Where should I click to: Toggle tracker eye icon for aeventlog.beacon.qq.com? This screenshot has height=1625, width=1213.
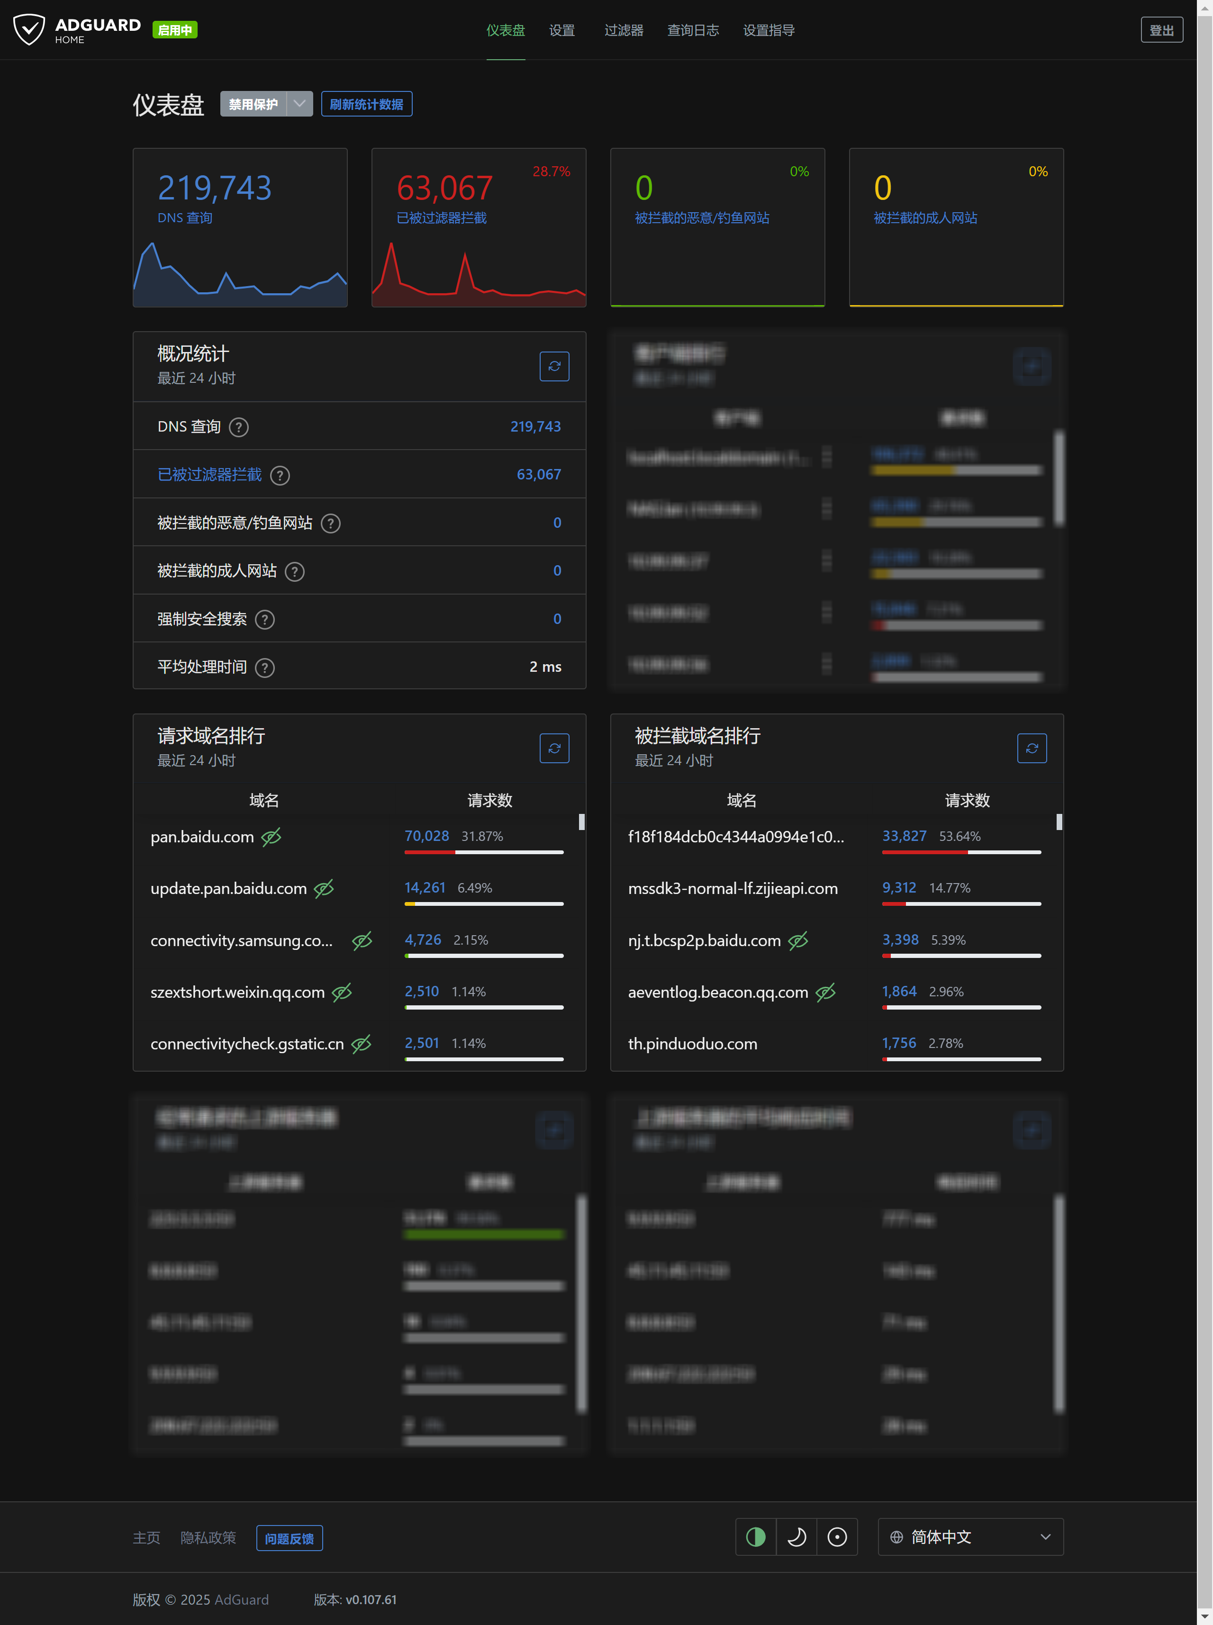(825, 993)
